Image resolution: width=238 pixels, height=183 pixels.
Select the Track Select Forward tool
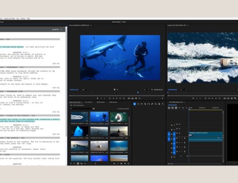(138, 104)
